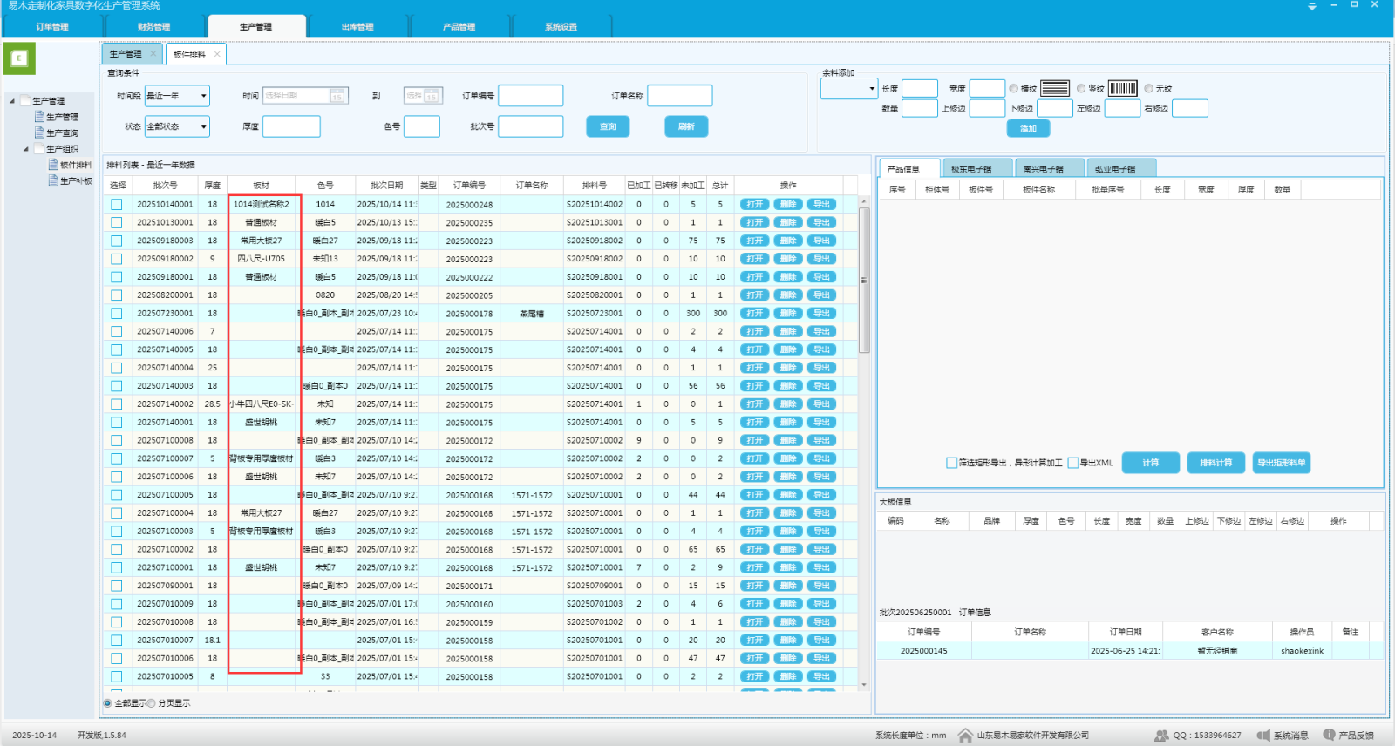Image resolution: width=1395 pixels, height=746 pixels.
Task: Click the 订单编号 input field
Action: pos(530,96)
